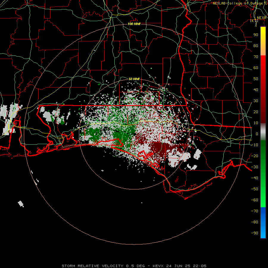Click the -30 value on the velocity scale
This screenshot has height=268, width=268.
click(x=255, y=167)
